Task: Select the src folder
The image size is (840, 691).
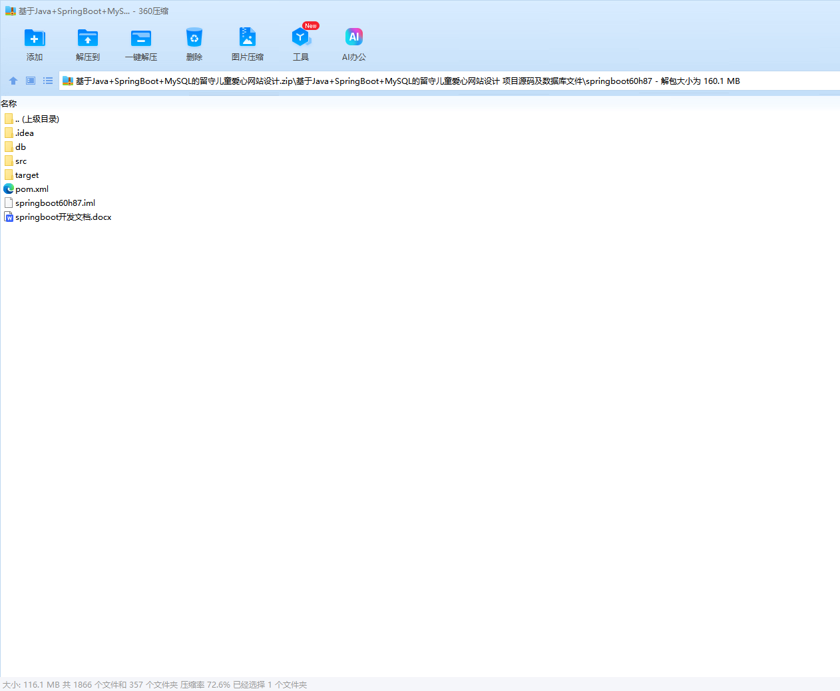Action: 15,161
